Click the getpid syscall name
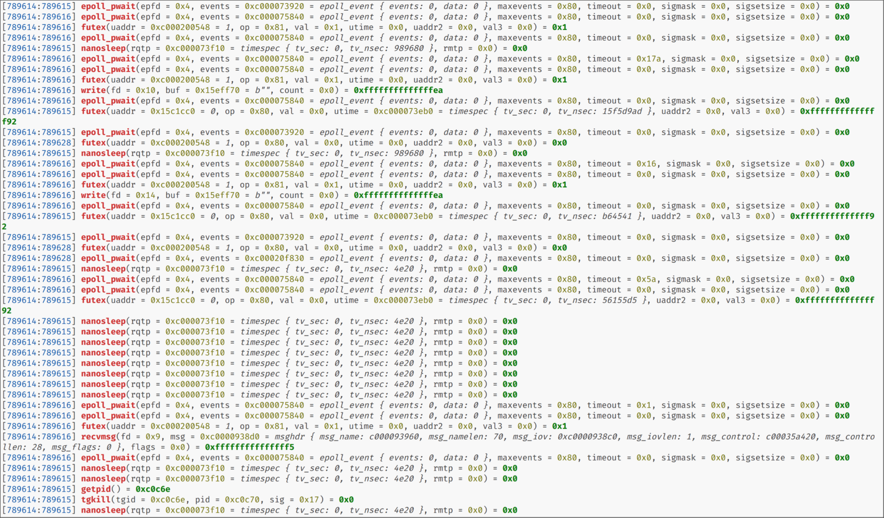884x518 pixels. coord(95,489)
